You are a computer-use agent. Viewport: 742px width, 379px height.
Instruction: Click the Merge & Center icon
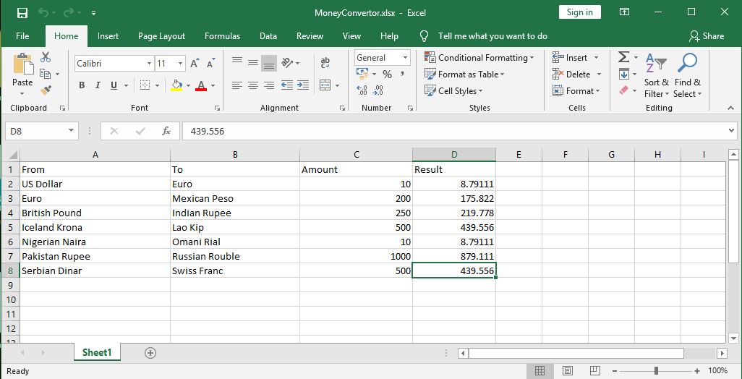(x=325, y=85)
